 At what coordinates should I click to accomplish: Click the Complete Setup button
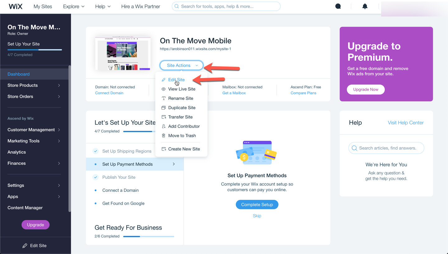(257, 205)
